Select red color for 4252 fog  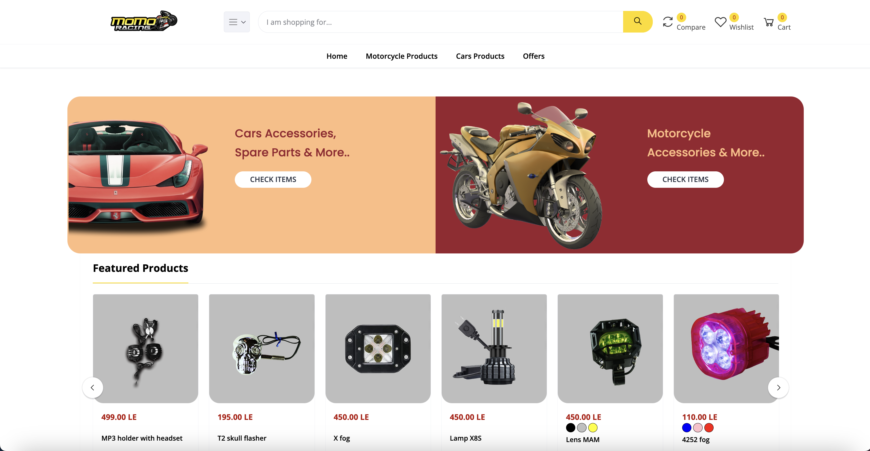coord(709,428)
